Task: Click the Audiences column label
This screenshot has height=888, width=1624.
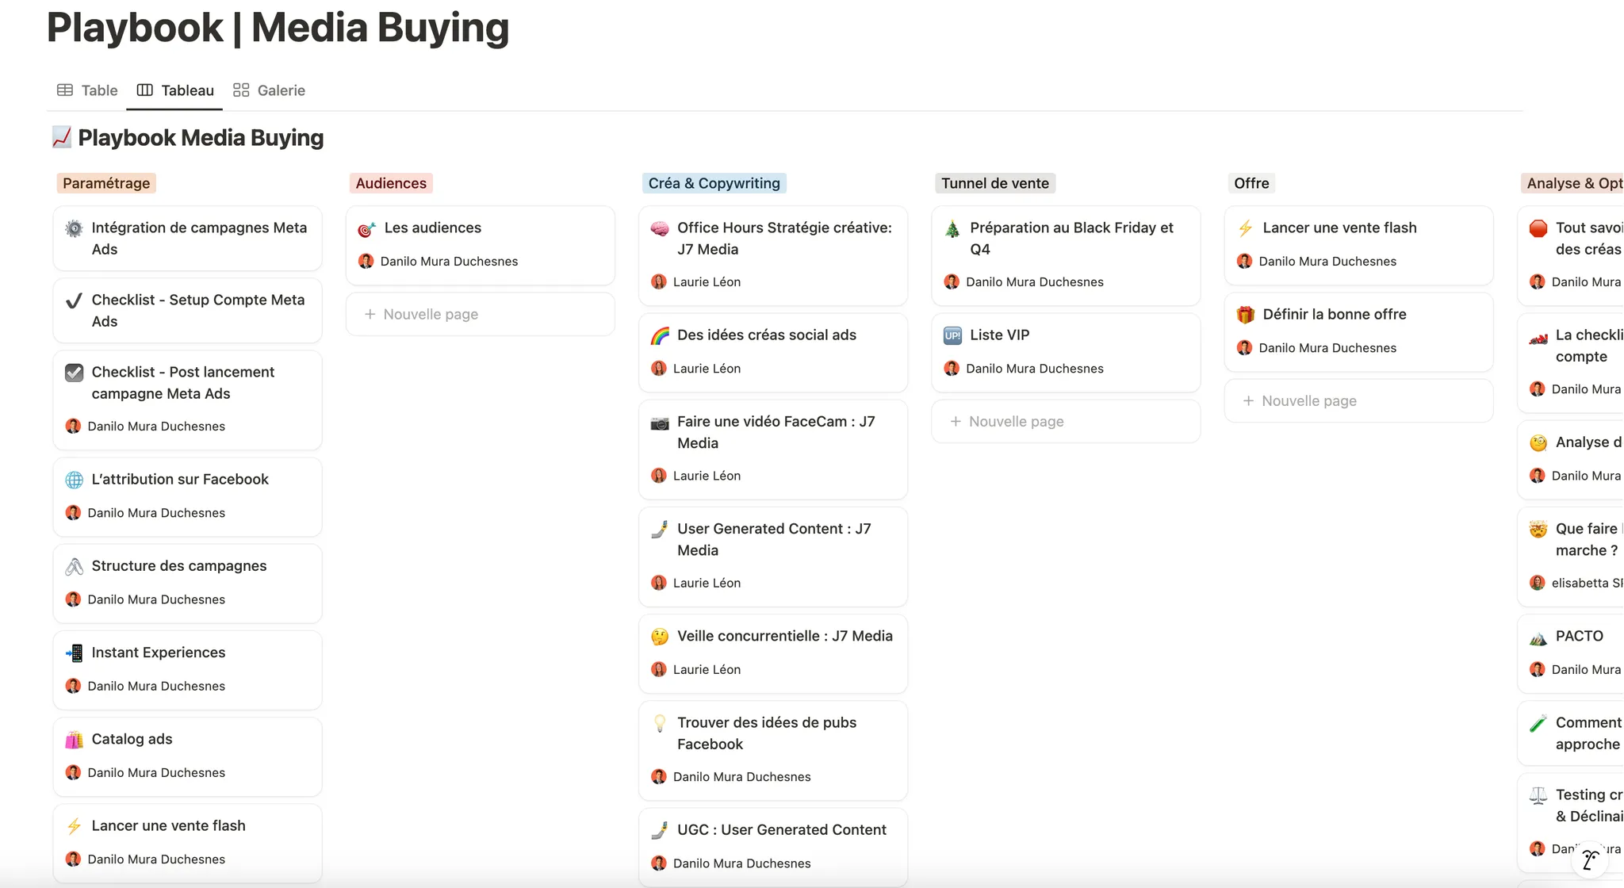Action: (x=391, y=183)
